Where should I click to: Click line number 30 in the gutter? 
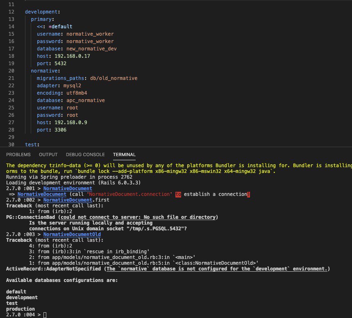pyautogui.click(x=11, y=144)
